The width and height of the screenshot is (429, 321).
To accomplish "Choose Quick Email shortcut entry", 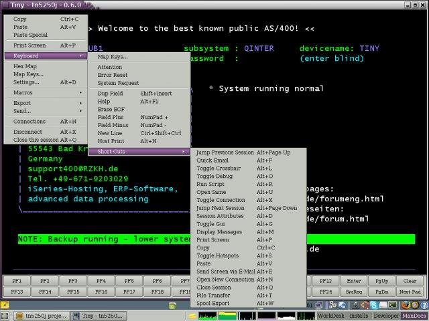I will (248, 160).
